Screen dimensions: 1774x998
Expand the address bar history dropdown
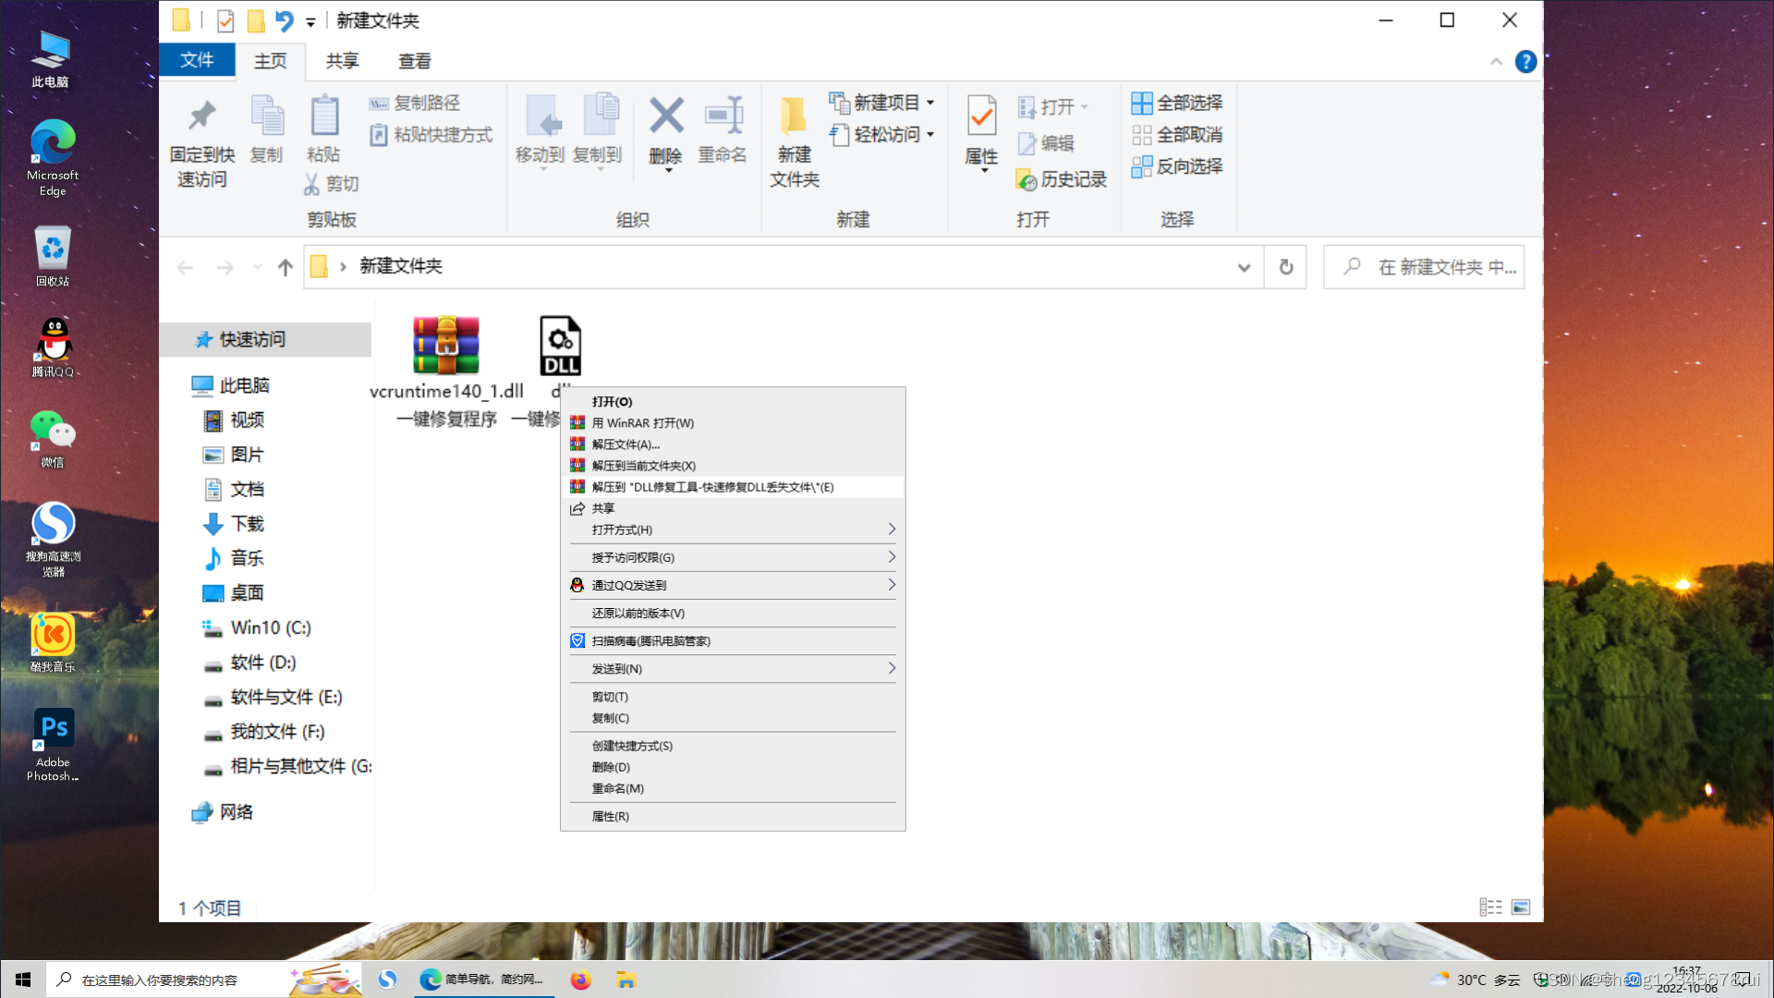coord(1244,268)
